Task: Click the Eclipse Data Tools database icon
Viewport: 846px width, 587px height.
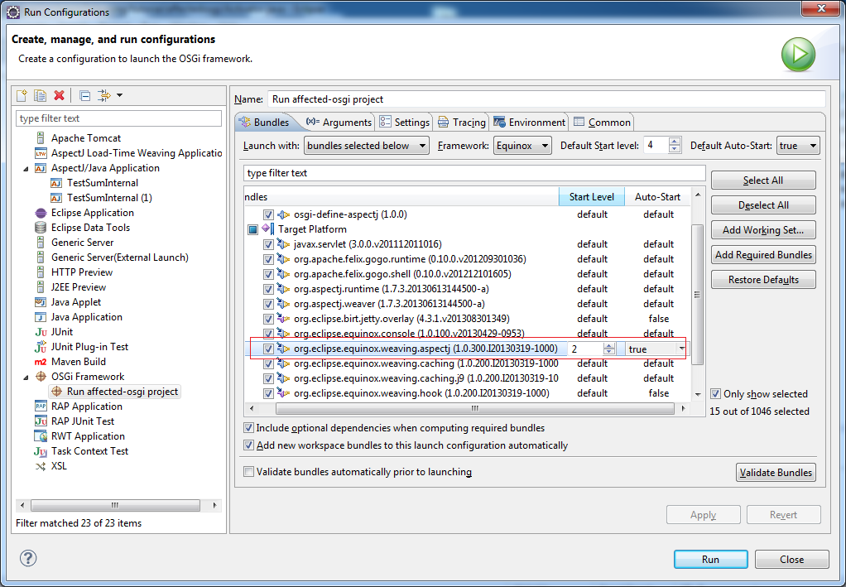Action: (x=41, y=228)
